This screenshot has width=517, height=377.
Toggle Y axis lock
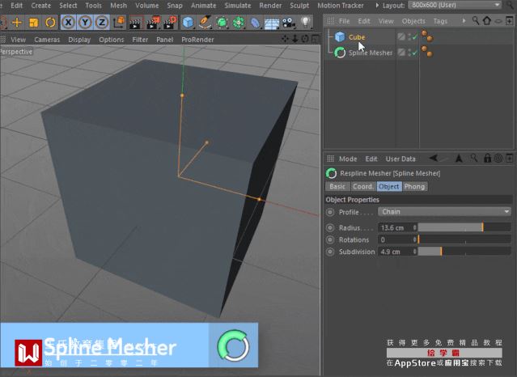[x=85, y=23]
